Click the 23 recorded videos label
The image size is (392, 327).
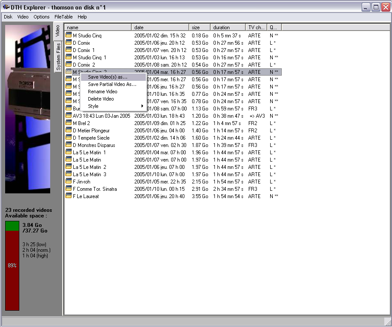[29, 210]
